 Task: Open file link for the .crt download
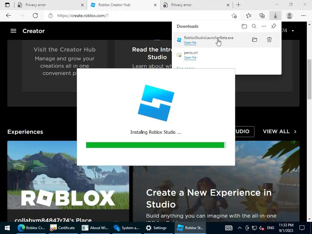[190, 58]
